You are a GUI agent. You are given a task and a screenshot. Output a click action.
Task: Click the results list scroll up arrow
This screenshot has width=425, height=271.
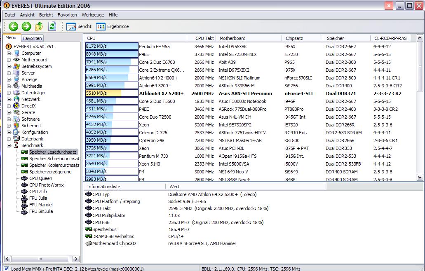[x=420, y=38]
